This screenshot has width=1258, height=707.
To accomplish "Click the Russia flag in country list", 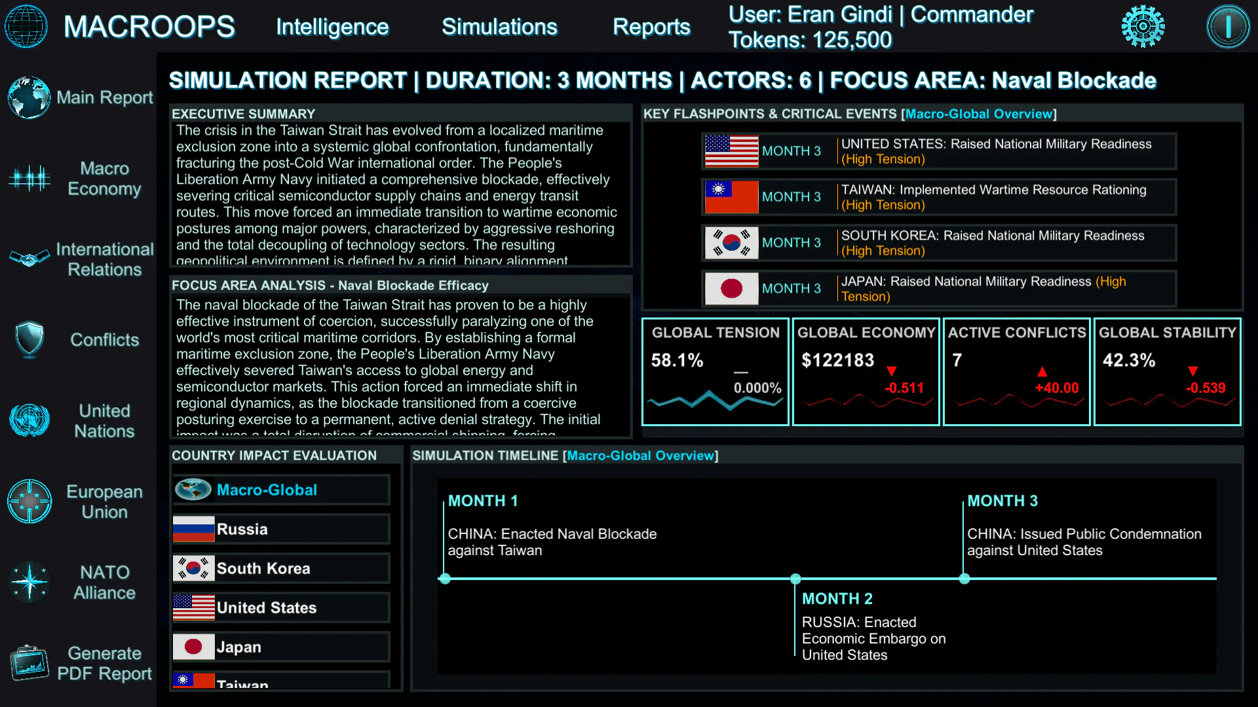I will [x=193, y=529].
